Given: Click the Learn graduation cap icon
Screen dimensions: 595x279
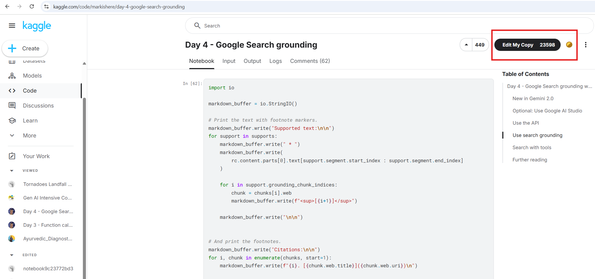Looking at the screenshot, I should pos(12,121).
